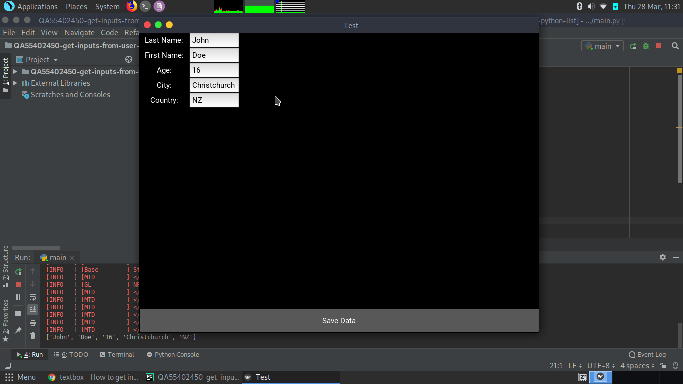Click the Project panel horizontal scrollbar
The width and height of the screenshot is (683, 384).
[36, 248]
